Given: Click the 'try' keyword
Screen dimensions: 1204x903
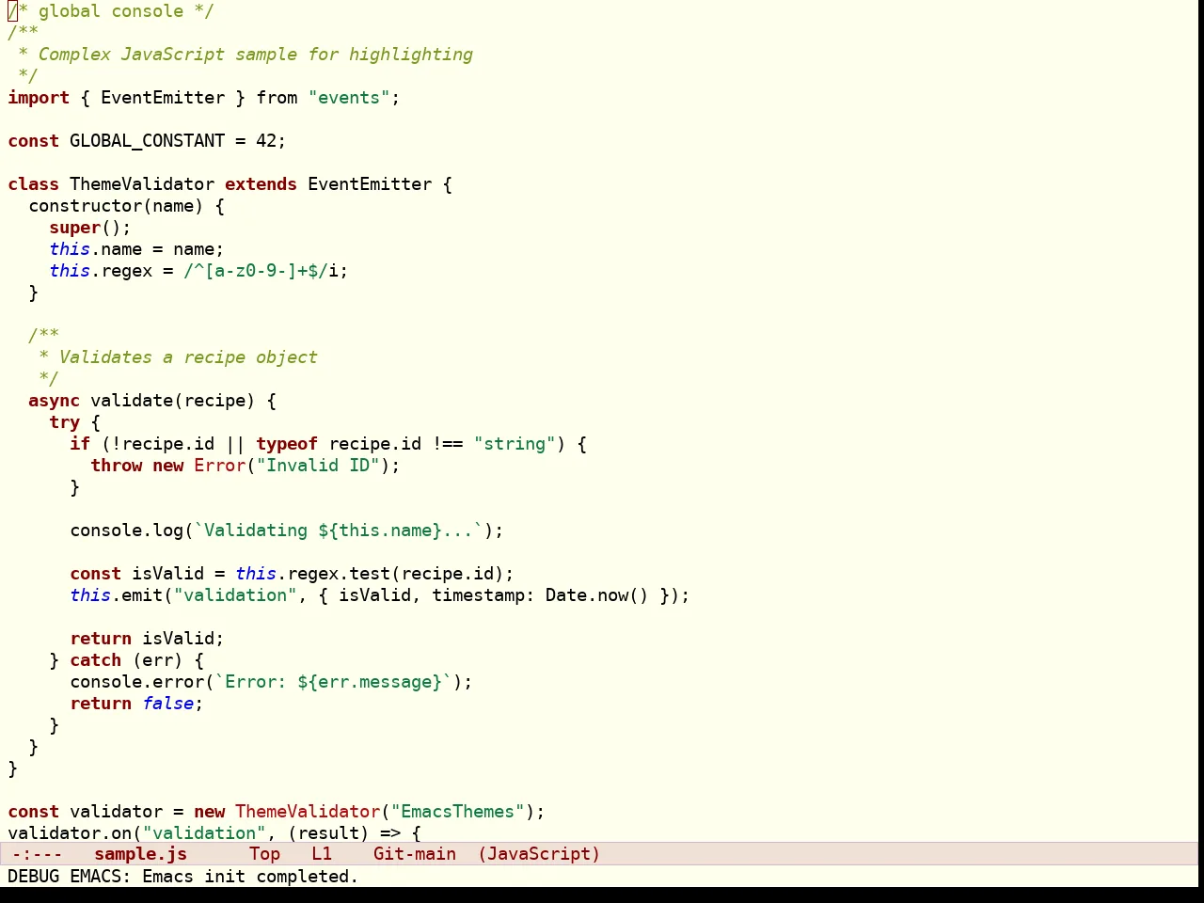Looking at the screenshot, I should pyautogui.click(x=64, y=422).
